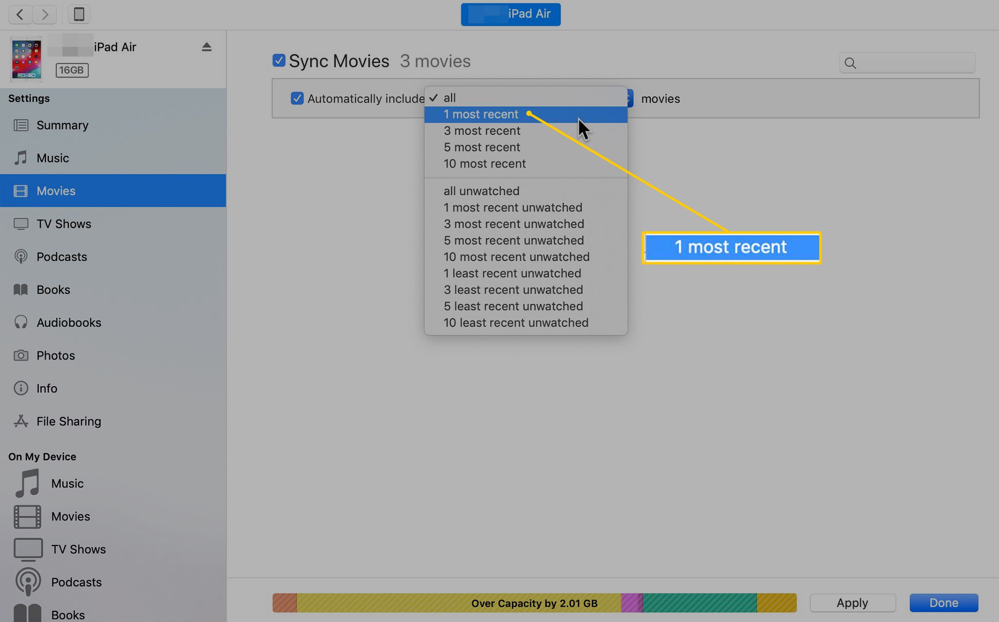Choose 'all' in the dropdown menu

point(526,97)
